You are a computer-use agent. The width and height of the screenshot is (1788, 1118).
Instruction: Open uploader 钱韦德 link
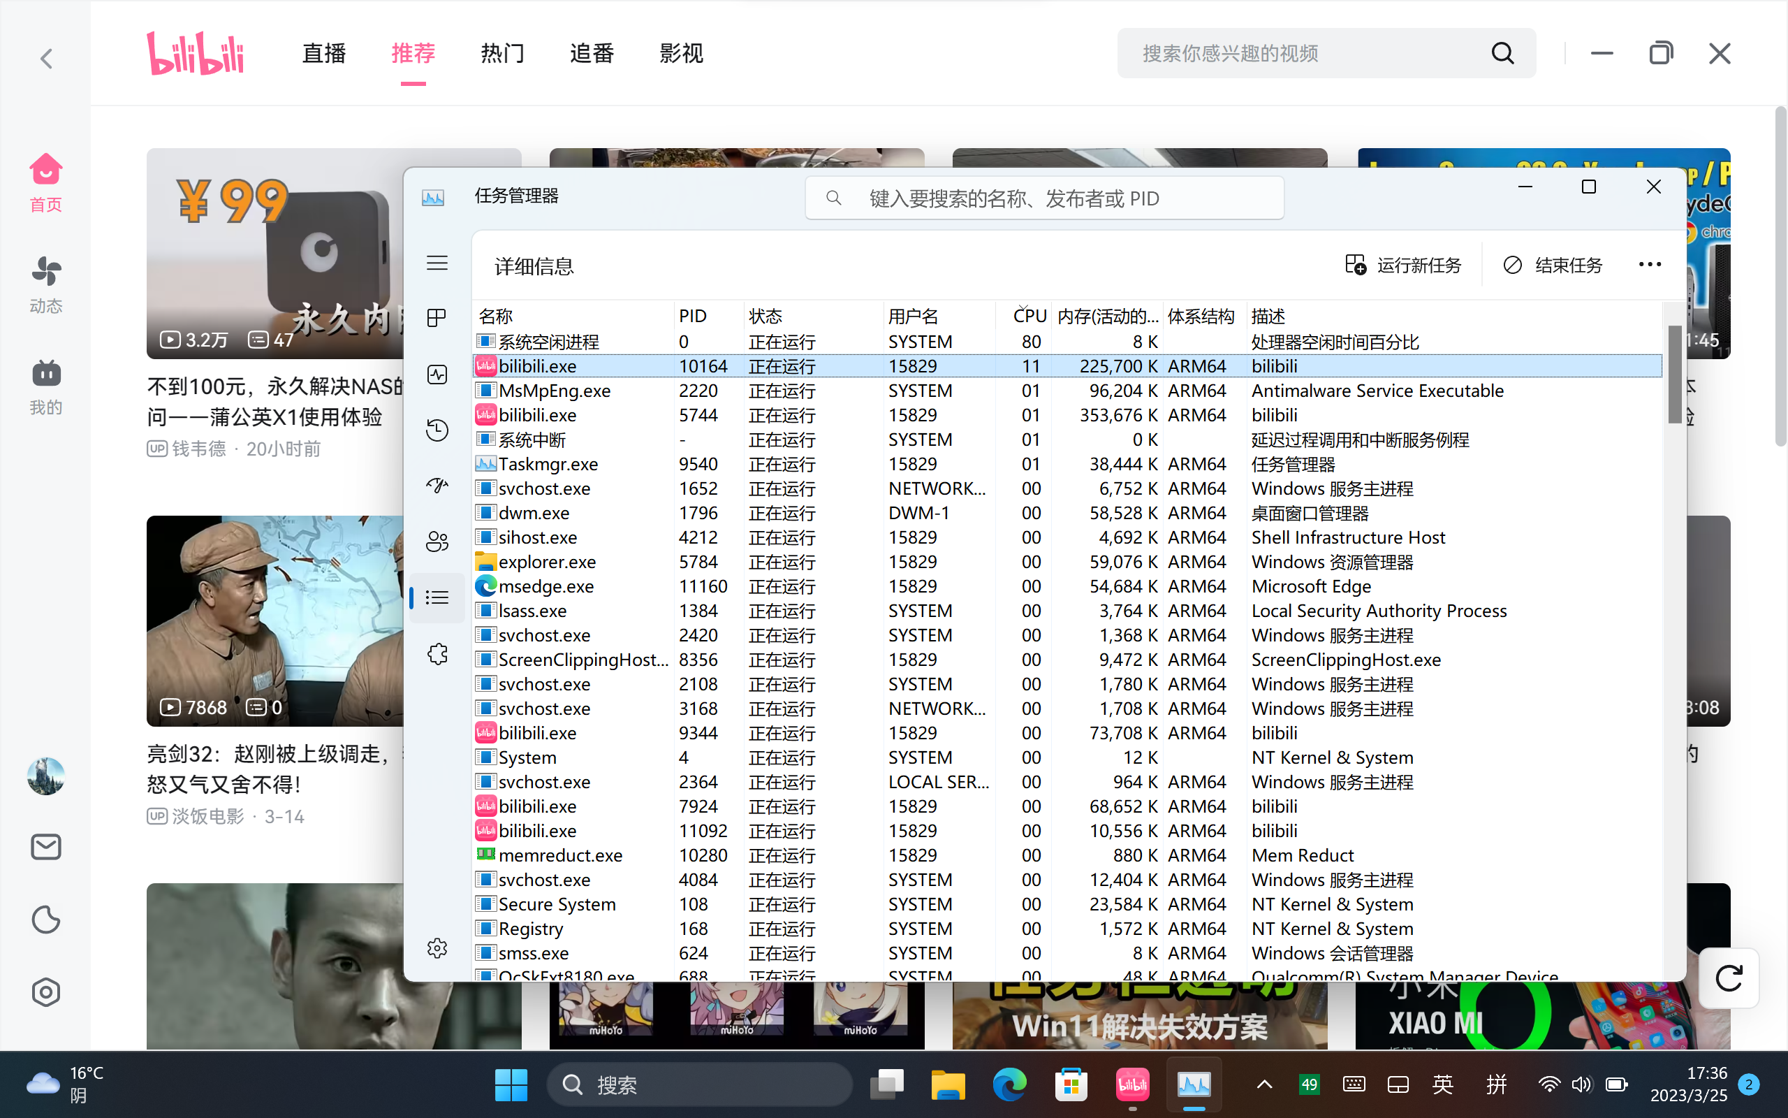pos(199,449)
